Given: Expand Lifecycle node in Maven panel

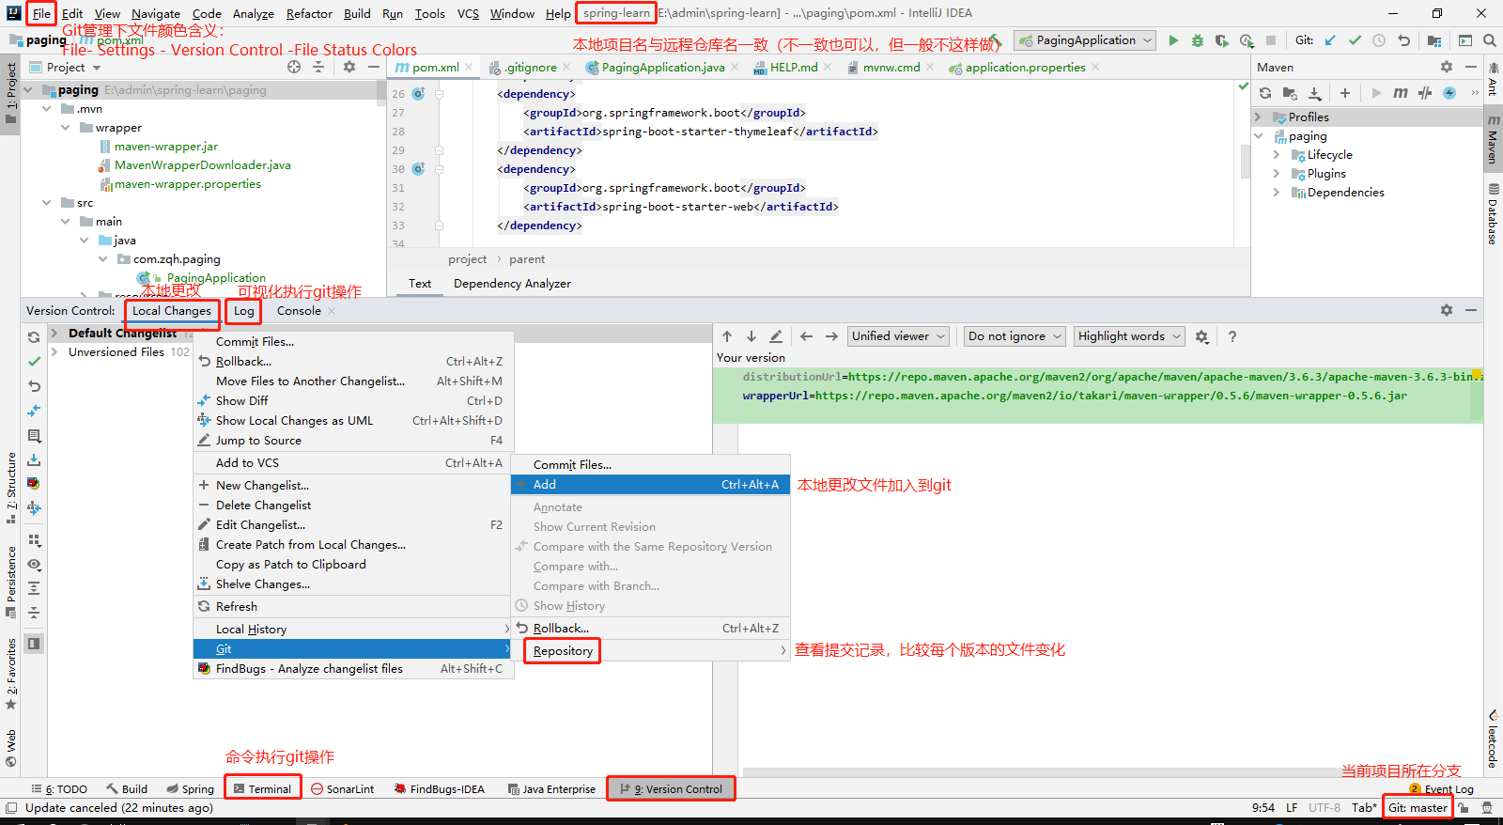Looking at the screenshot, I should (x=1277, y=155).
